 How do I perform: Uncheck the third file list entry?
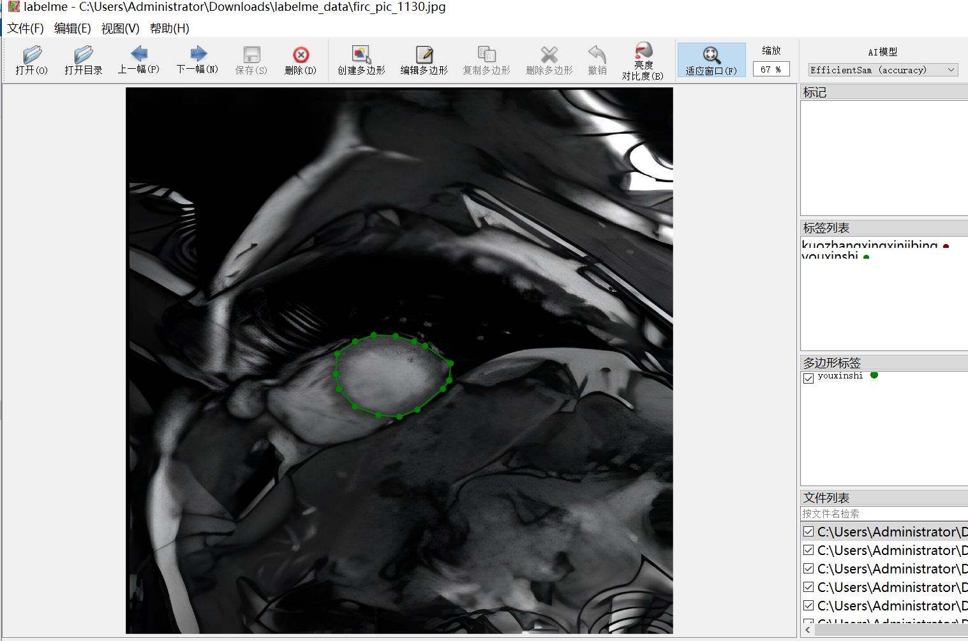click(808, 568)
